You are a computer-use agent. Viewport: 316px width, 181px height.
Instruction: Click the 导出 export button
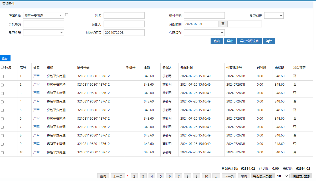[x=230, y=41]
